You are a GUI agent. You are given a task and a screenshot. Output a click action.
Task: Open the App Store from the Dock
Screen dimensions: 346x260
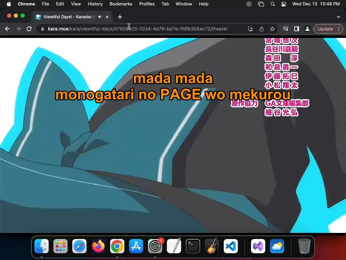click(136, 246)
